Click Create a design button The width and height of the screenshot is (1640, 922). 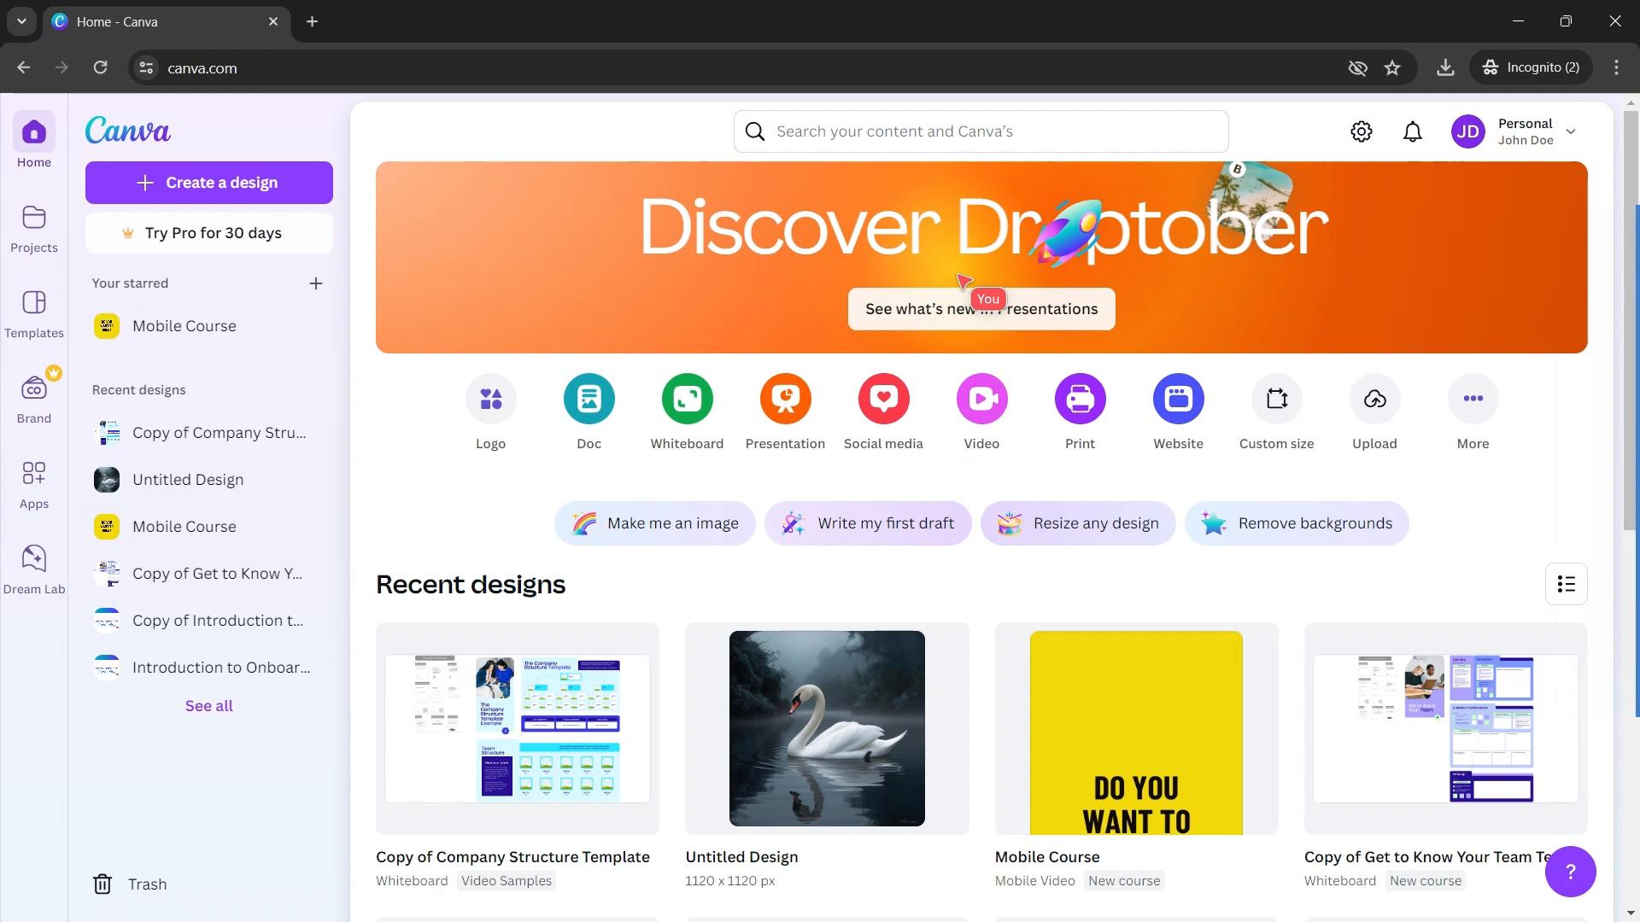[209, 183]
